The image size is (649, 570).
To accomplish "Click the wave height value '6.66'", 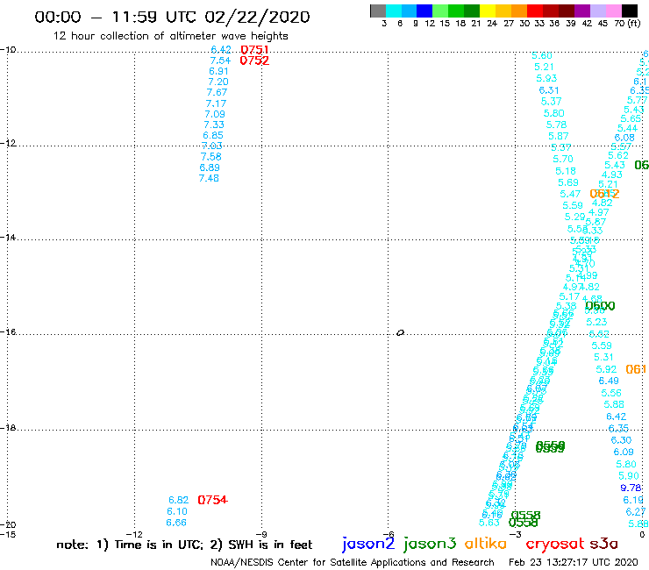I will pyautogui.click(x=176, y=523).
